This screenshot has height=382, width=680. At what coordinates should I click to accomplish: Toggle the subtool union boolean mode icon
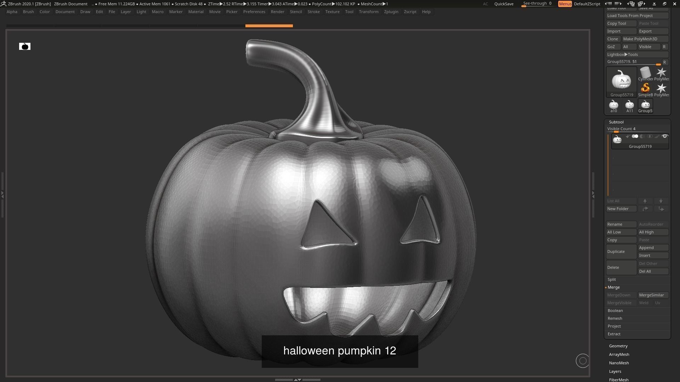pyautogui.click(x=635, y=137)
